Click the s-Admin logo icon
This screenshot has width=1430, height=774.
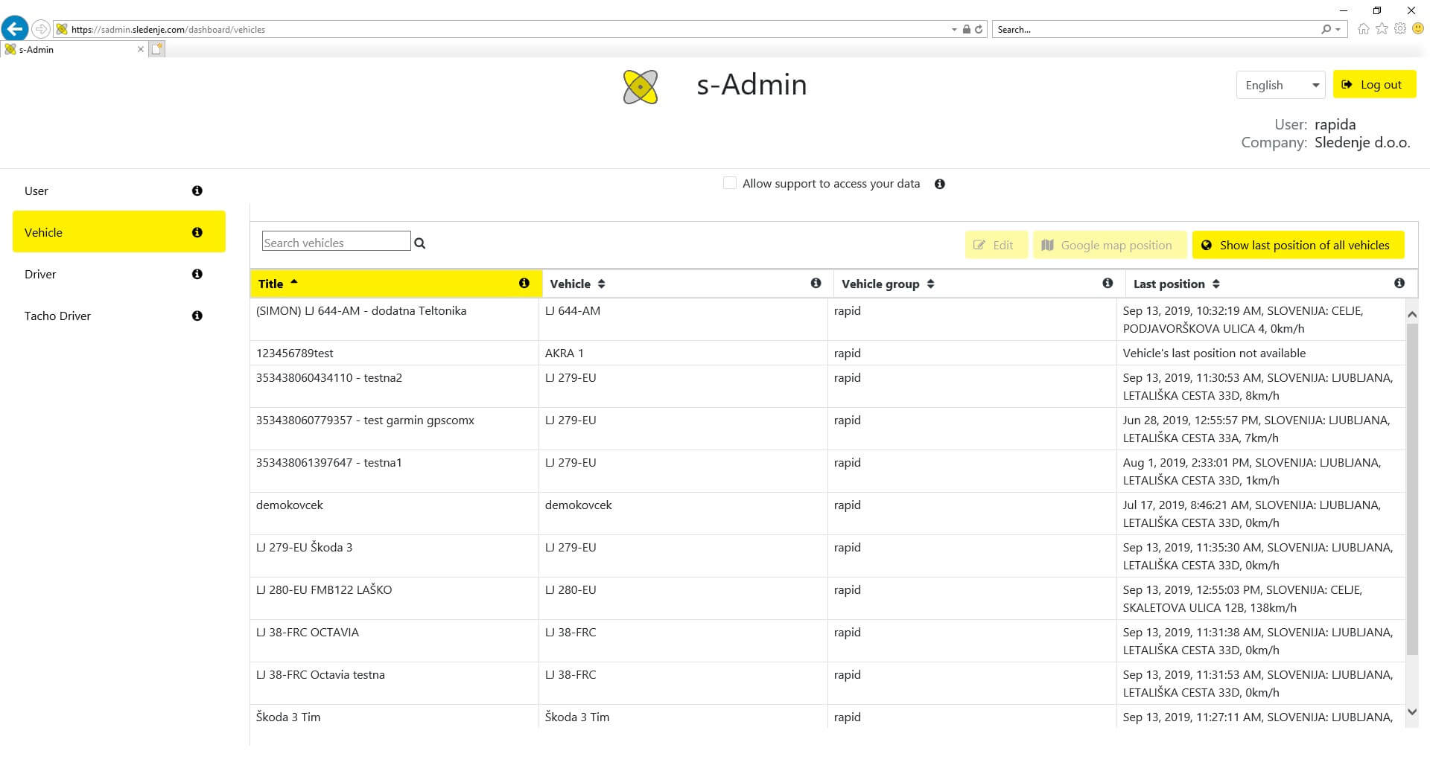point(640,87)
